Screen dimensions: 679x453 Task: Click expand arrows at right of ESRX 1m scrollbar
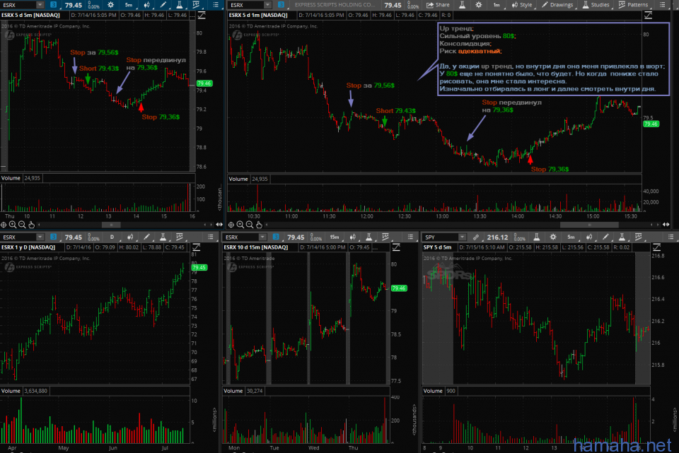point(666,225)
